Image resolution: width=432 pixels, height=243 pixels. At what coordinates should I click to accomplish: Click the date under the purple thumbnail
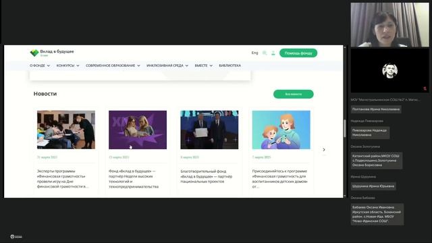tap(119, 157)
